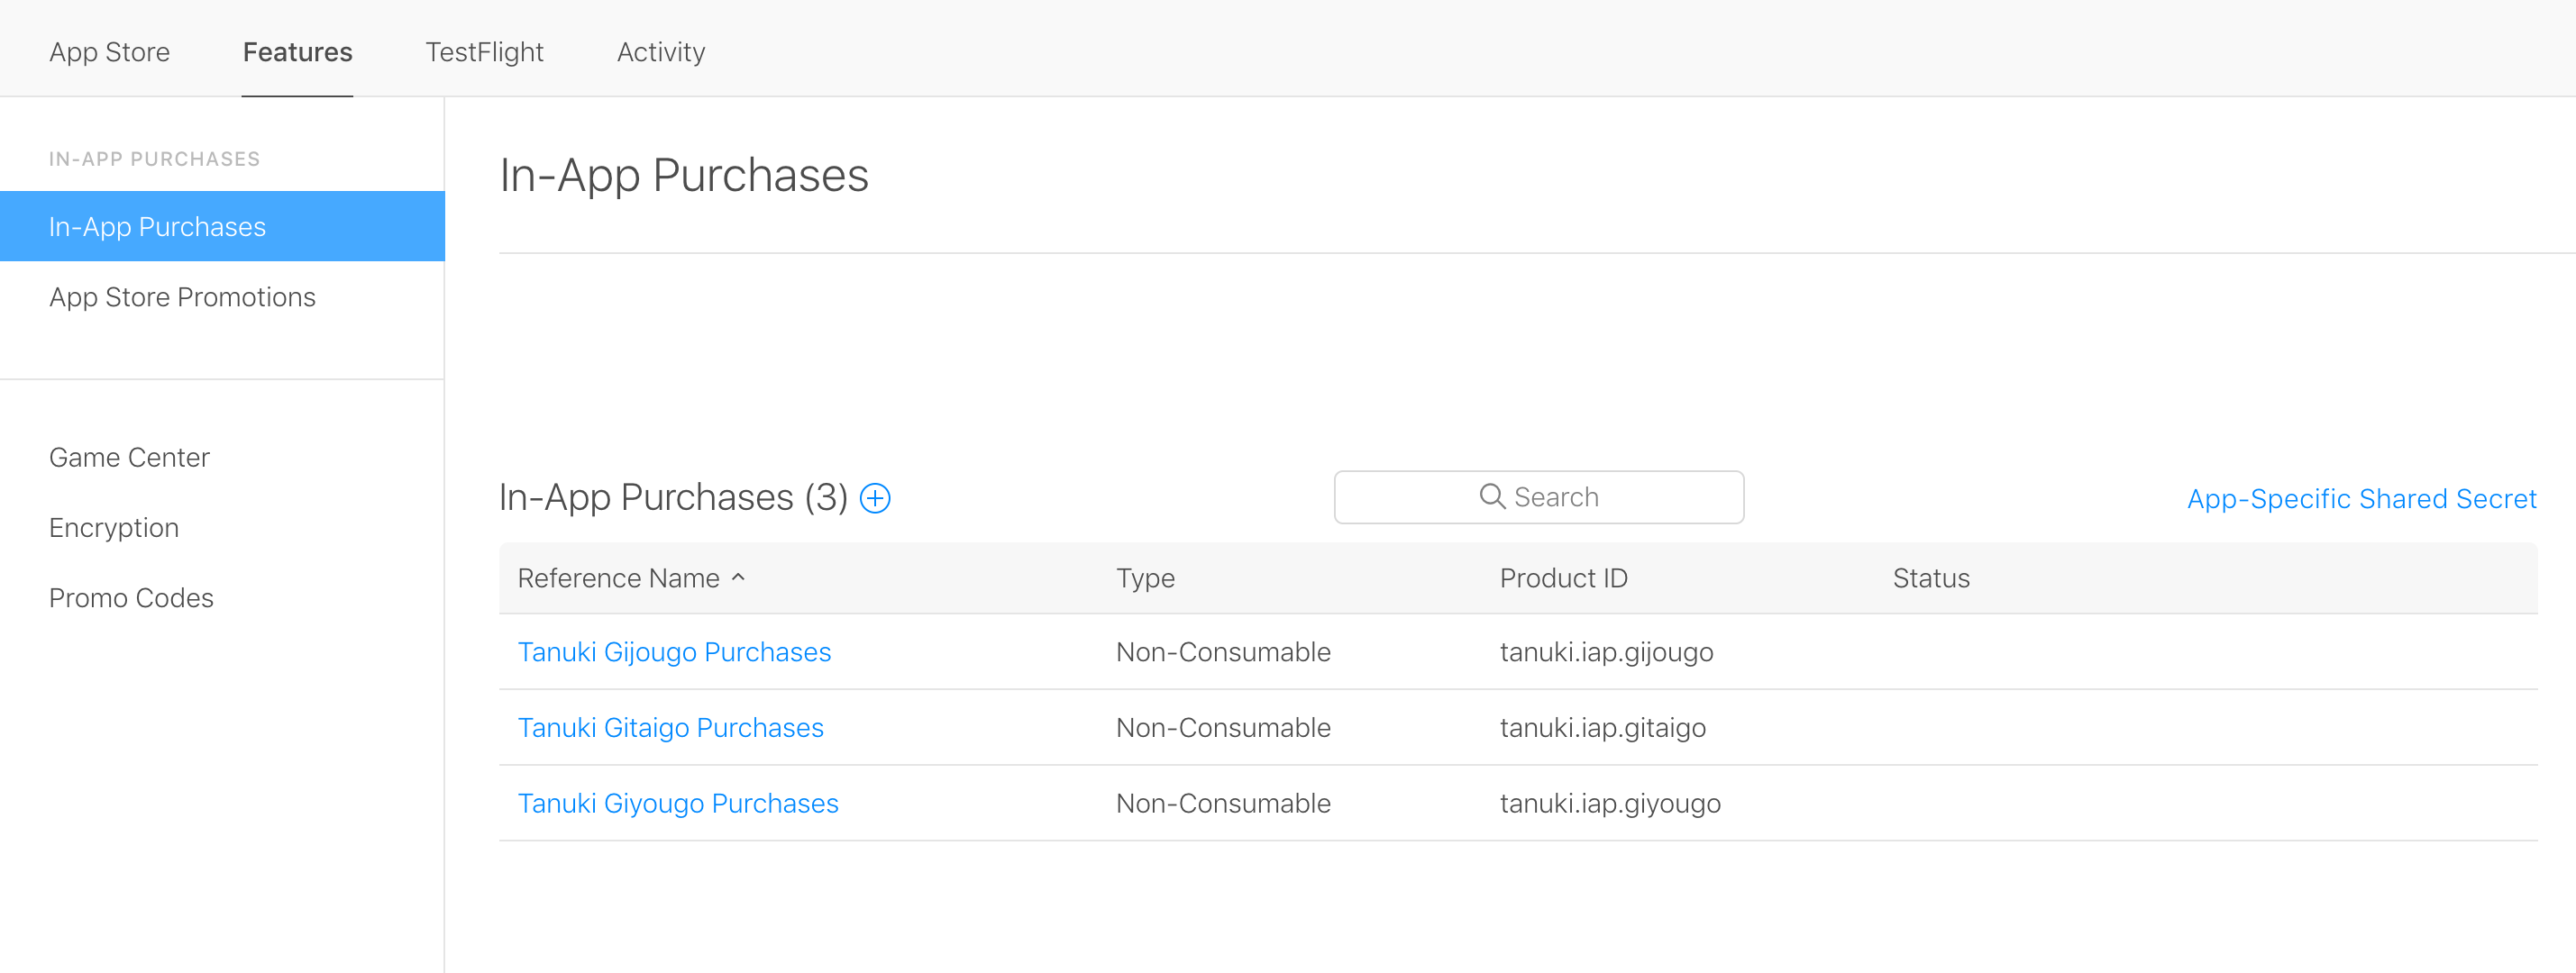
Task: Go to the Activity tab
Action: coord(661,52)
